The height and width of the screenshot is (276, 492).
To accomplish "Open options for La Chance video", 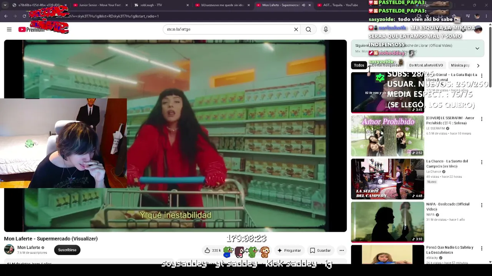I will coord(482,163).
